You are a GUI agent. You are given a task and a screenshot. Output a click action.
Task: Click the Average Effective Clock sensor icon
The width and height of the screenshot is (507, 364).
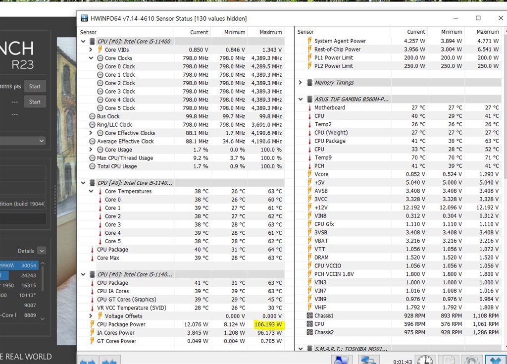92,141
